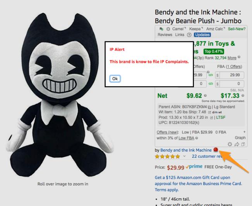The height and width of the screenshot is (206, 252).
Task: Open the Amz Calc dropdown
Action: pyautogui.click(x=216, y=29)
